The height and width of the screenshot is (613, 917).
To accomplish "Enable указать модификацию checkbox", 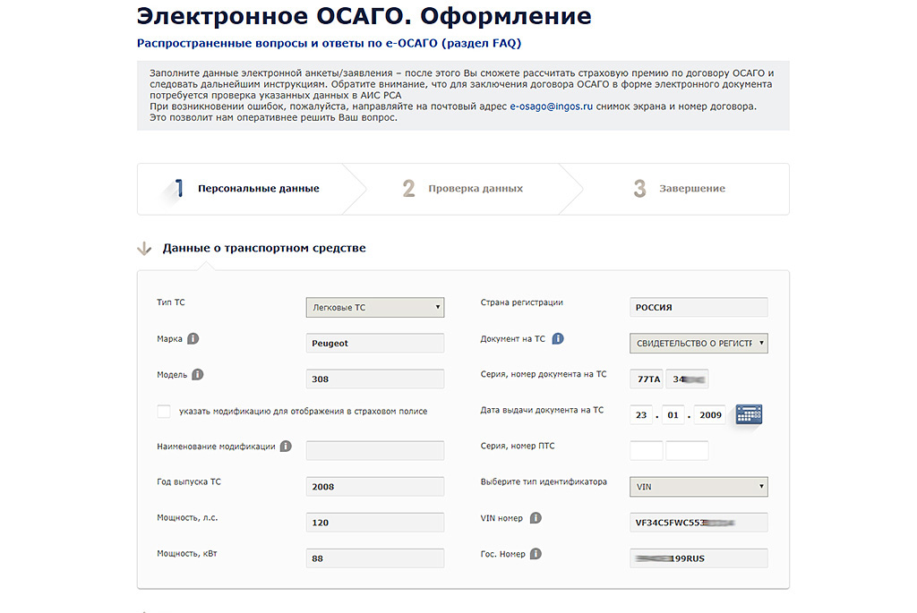I will [x=164, y=412].
